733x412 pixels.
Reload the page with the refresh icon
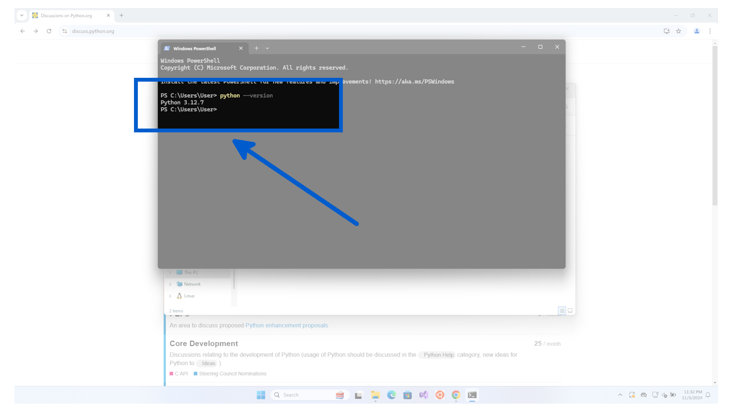click(49, 31)
